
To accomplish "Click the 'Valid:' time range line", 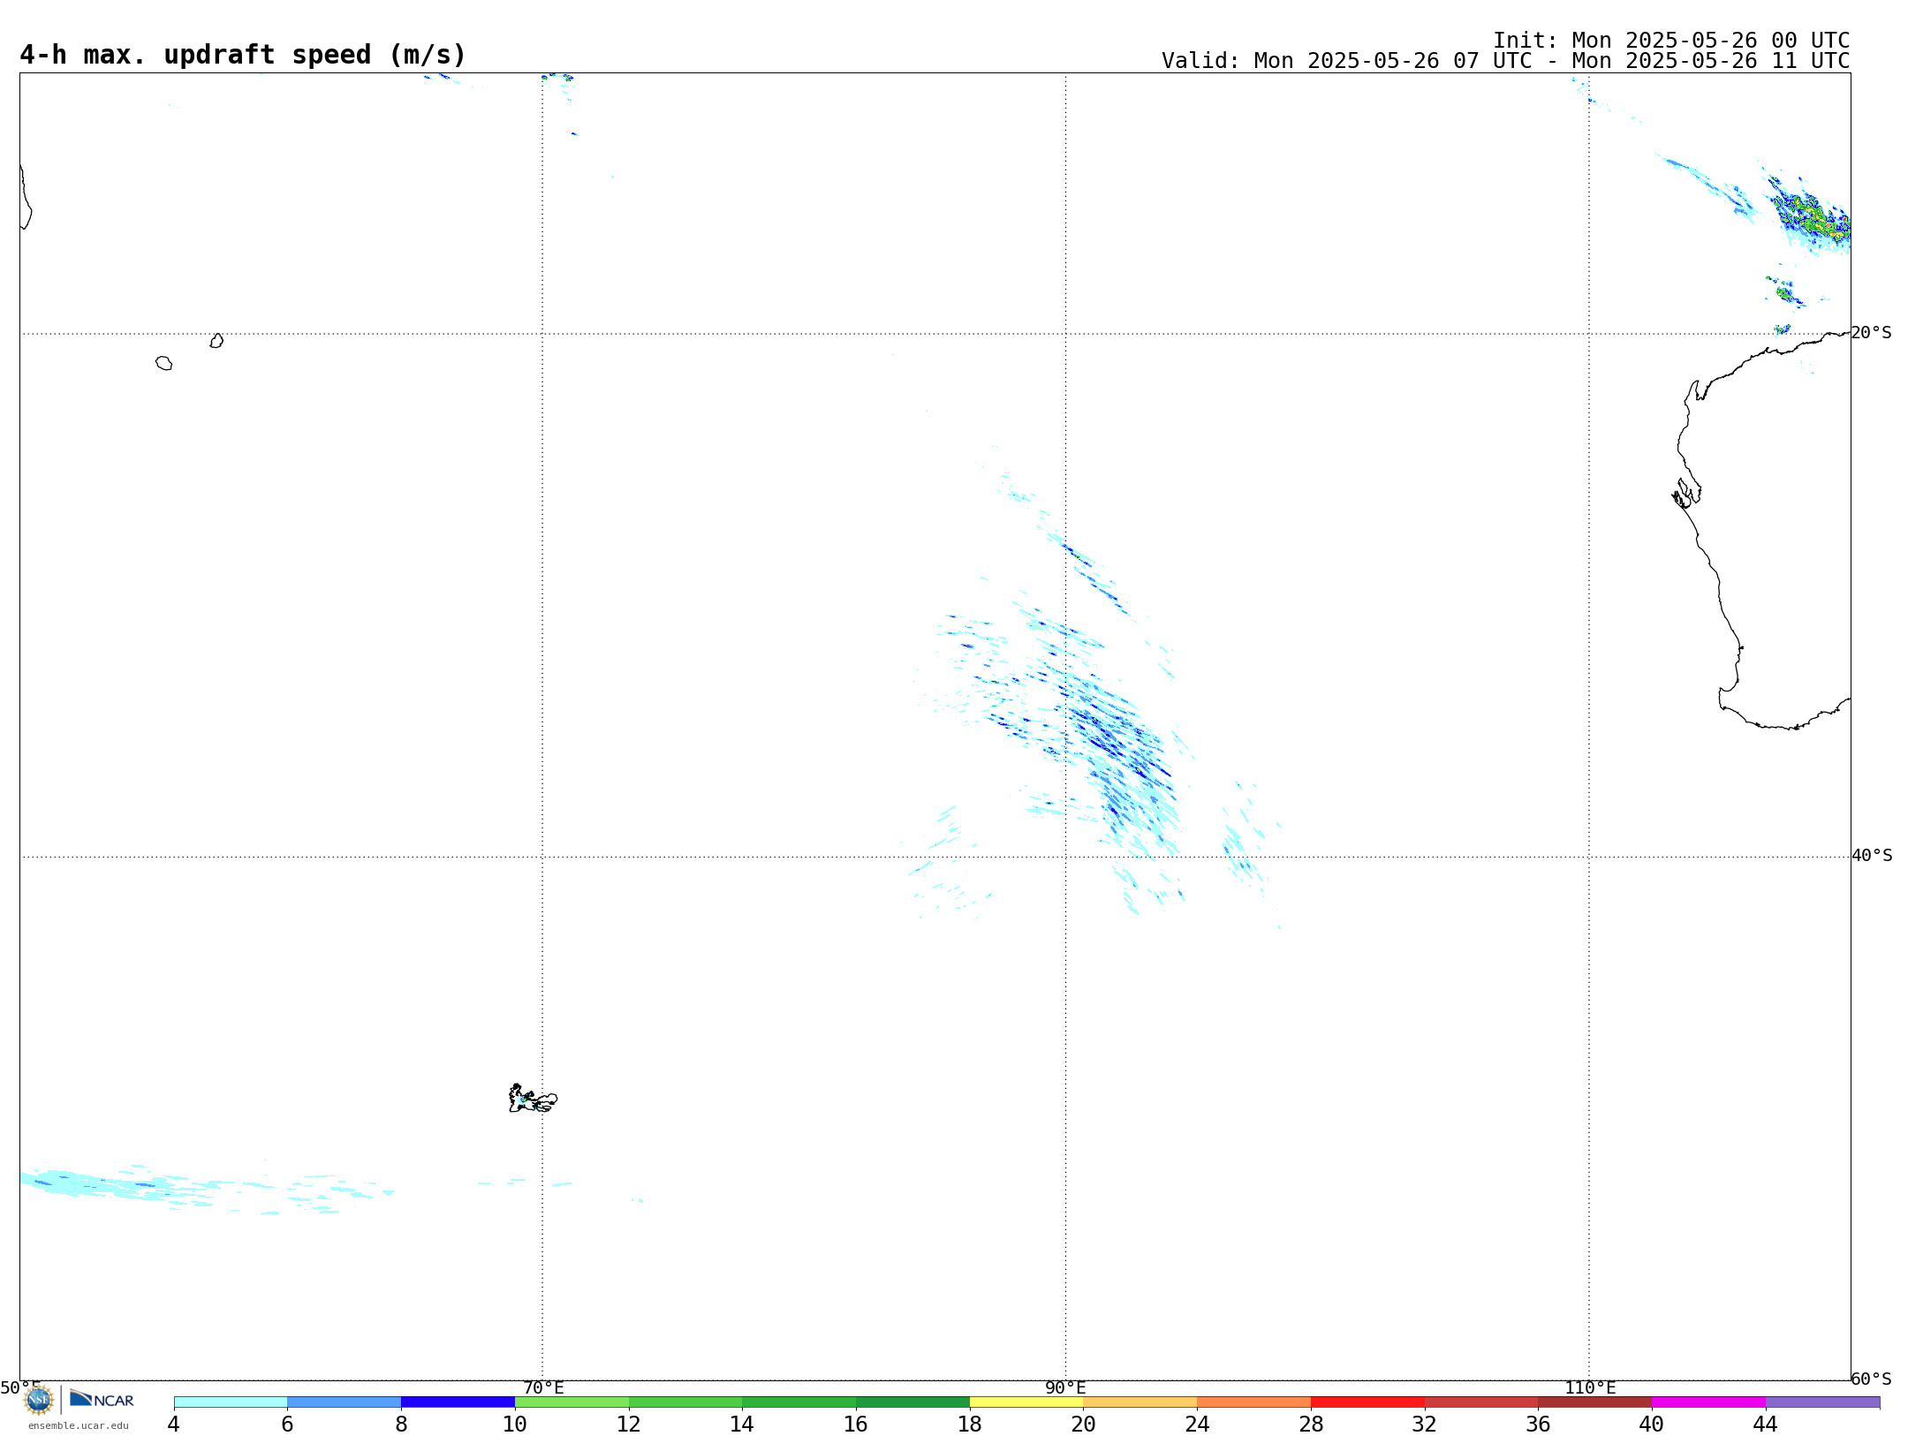I will (1505, 61).
